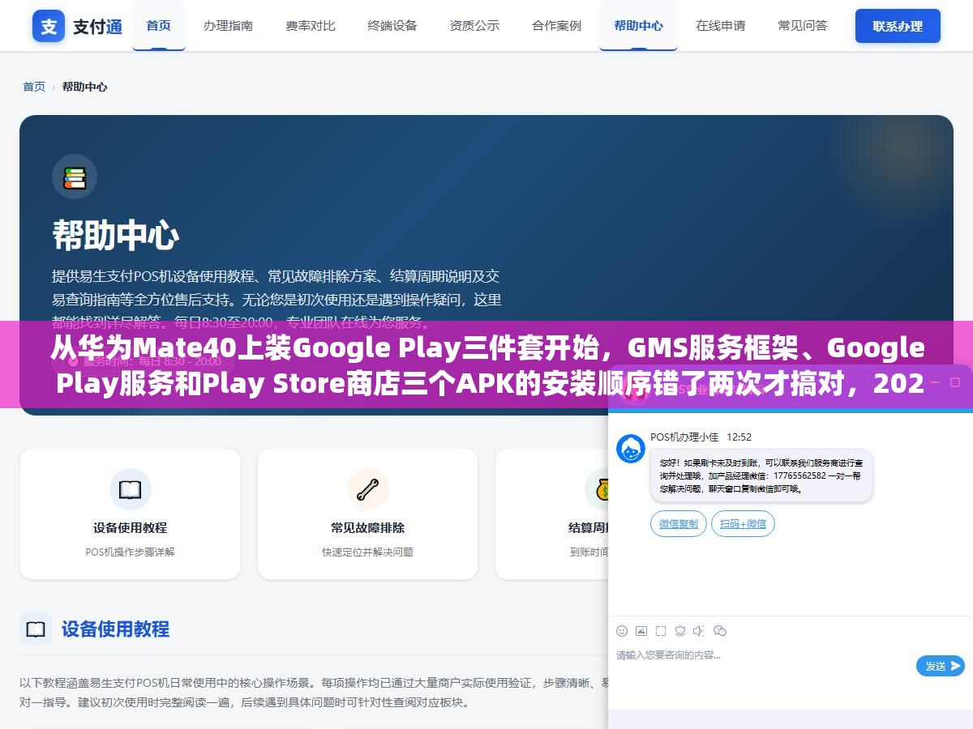973x729 pixels.
Task: Click the purple overlay banner about Google Play
Action: point(486,364)
